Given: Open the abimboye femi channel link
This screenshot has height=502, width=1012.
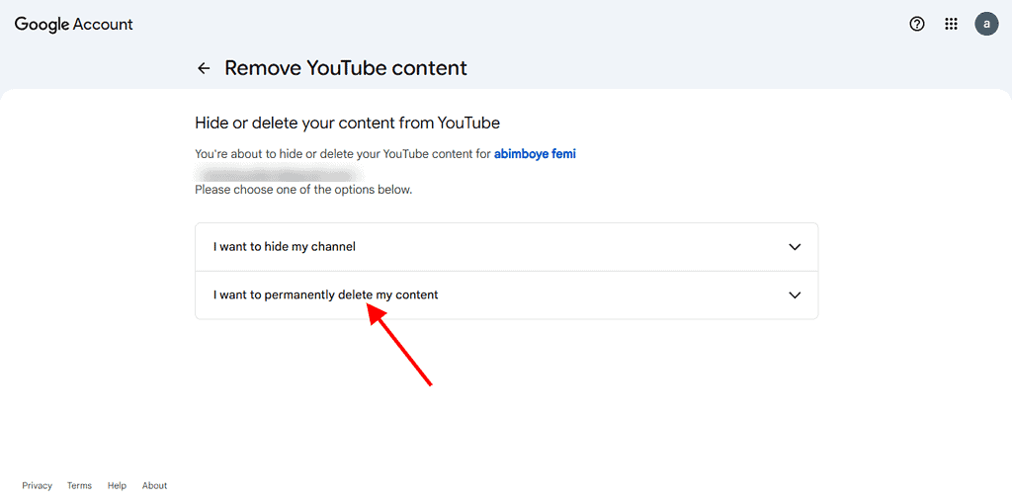Looking at the screenshot, I should [x=535, y=154].
